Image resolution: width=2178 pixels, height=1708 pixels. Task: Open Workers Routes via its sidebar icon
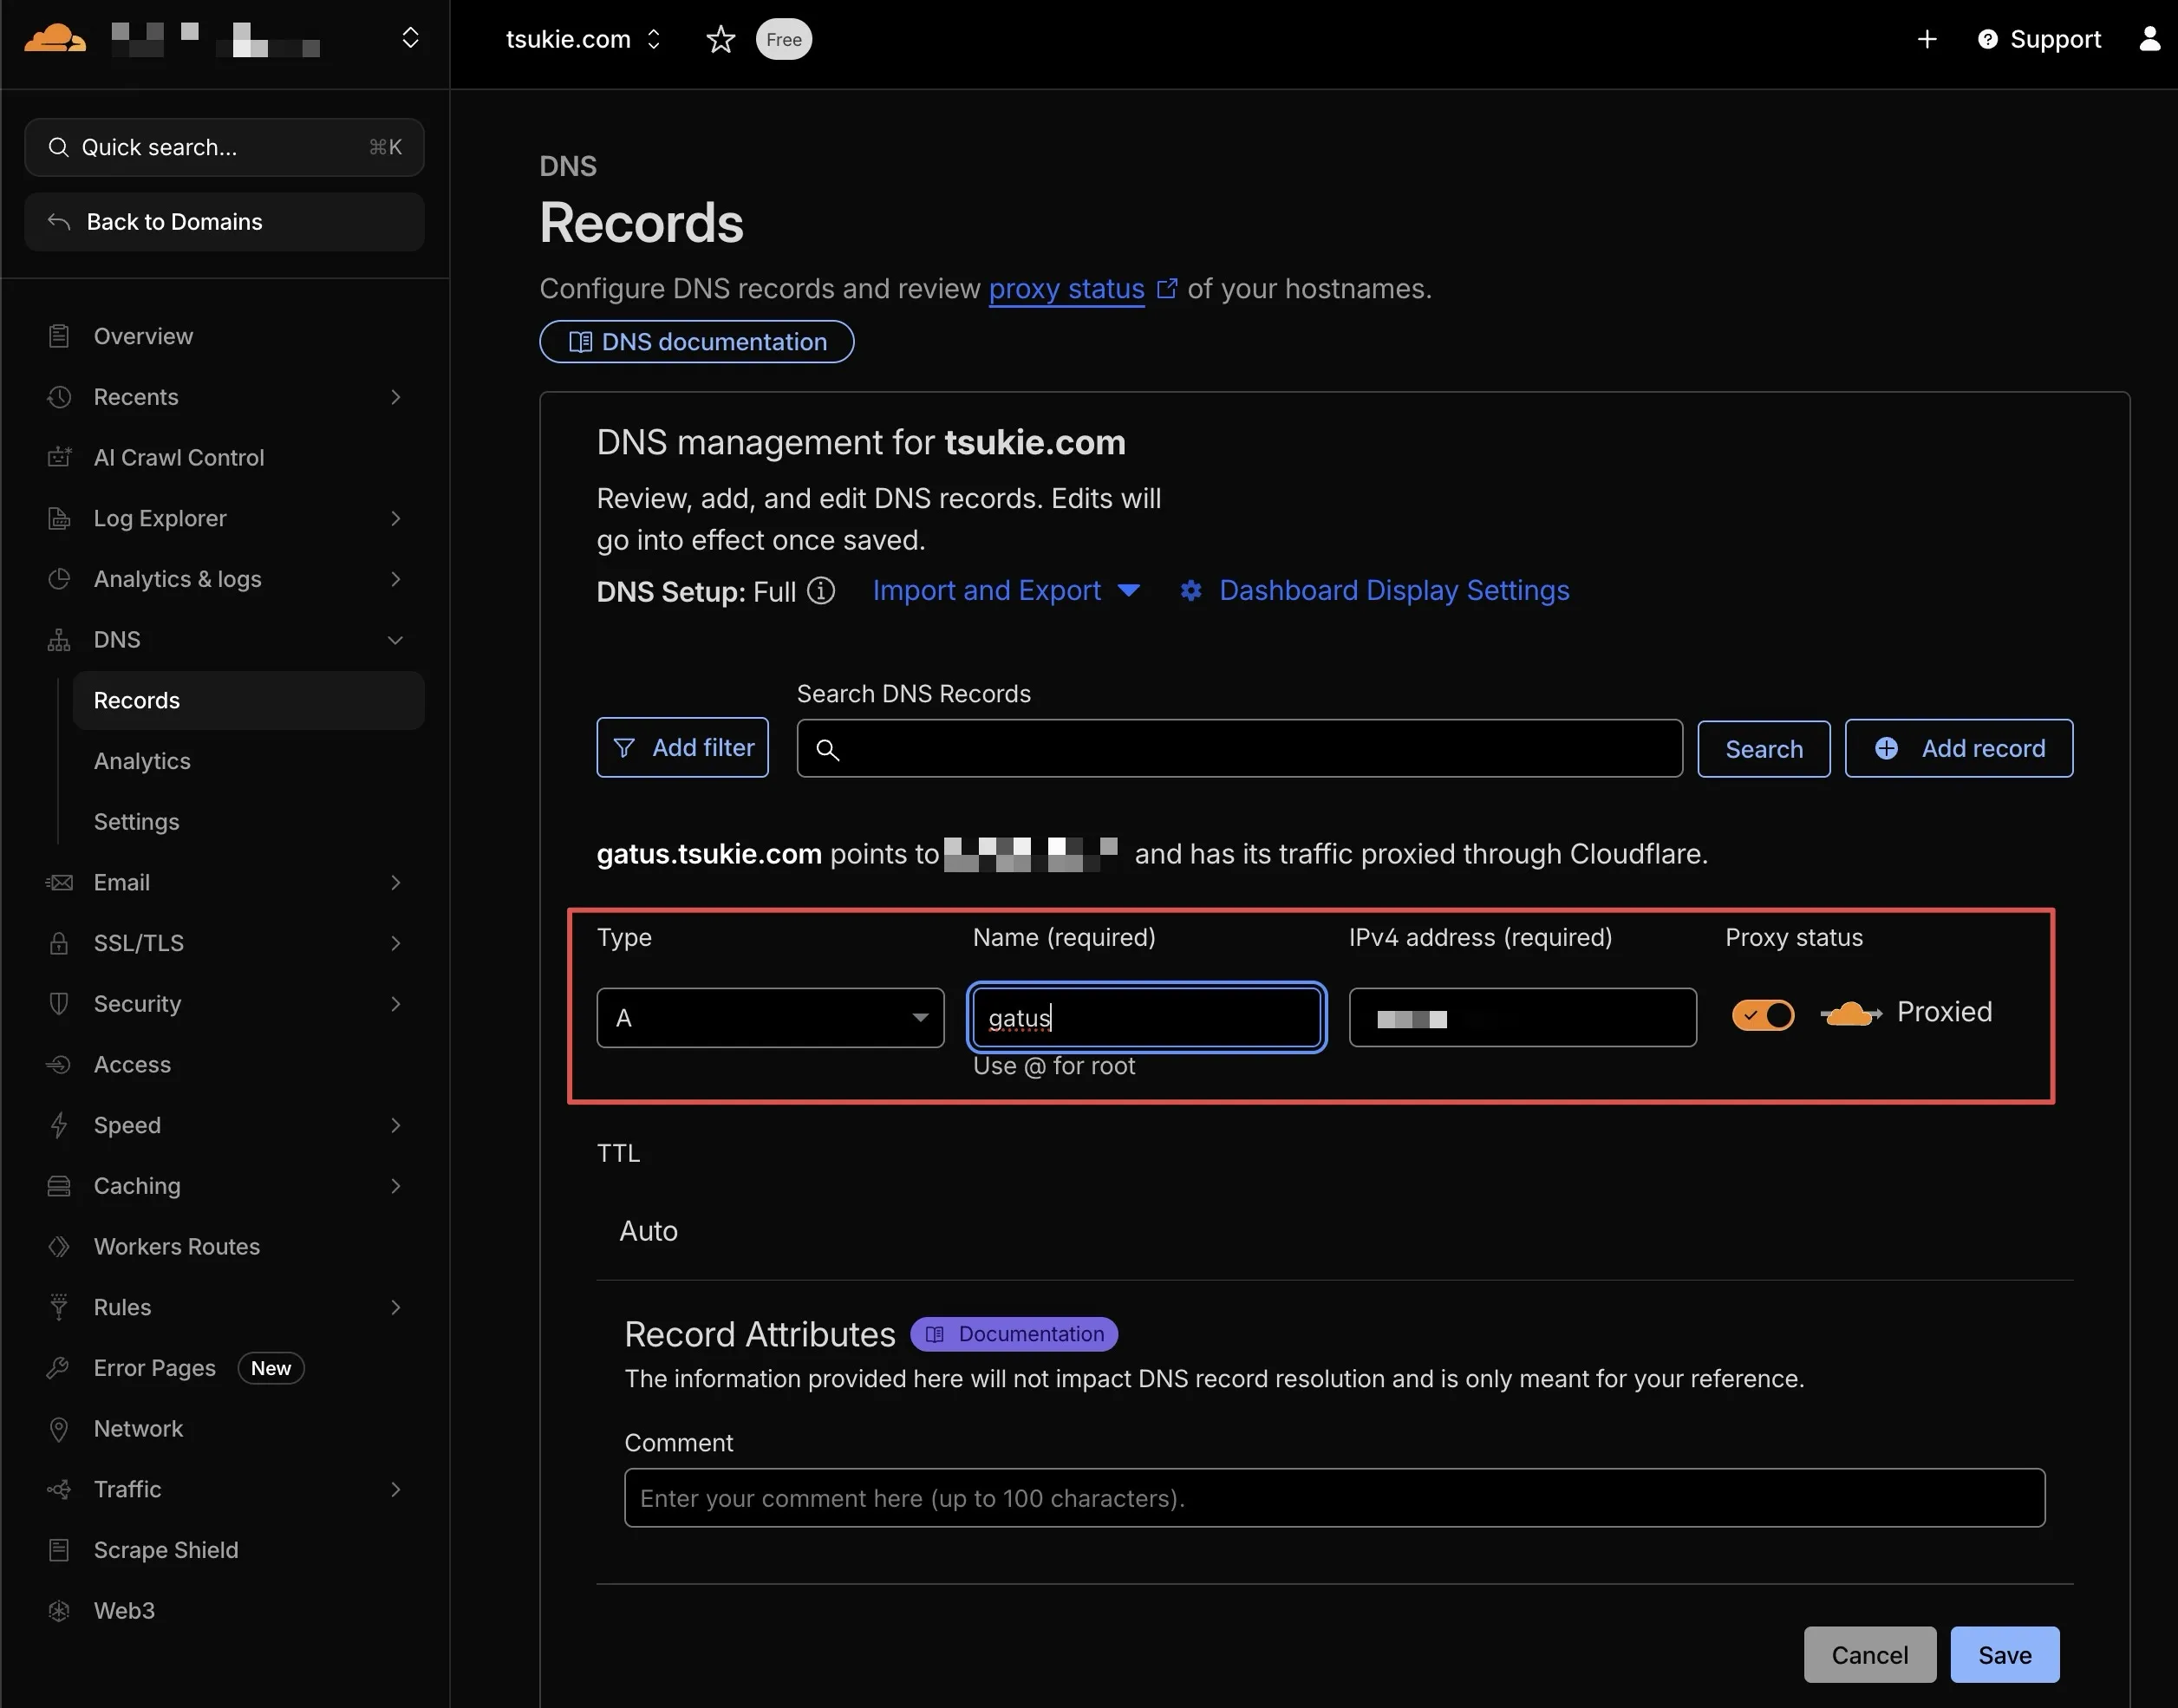tap(59, 1246)
